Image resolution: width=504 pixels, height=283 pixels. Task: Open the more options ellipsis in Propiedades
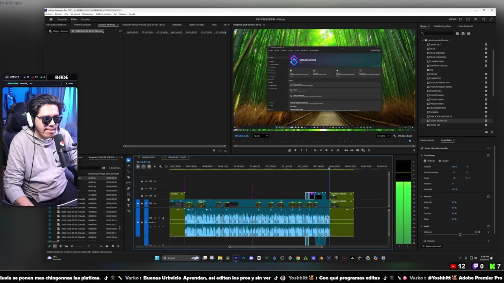tap(488, 148)
